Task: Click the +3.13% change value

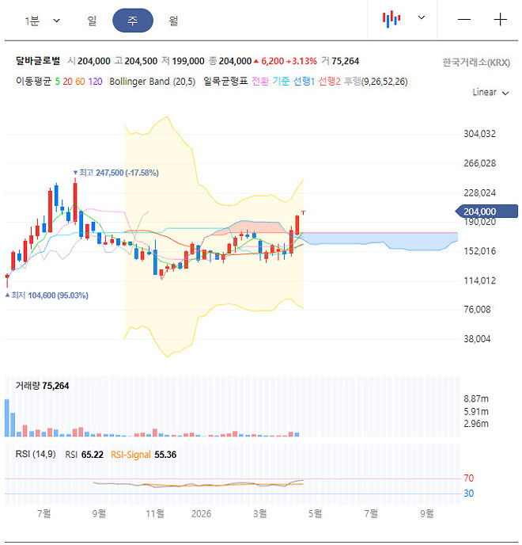Action: [x=301, y=61]
